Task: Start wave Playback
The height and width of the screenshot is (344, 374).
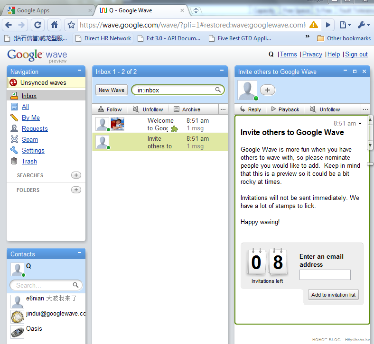Action: (x=285, y=109)
